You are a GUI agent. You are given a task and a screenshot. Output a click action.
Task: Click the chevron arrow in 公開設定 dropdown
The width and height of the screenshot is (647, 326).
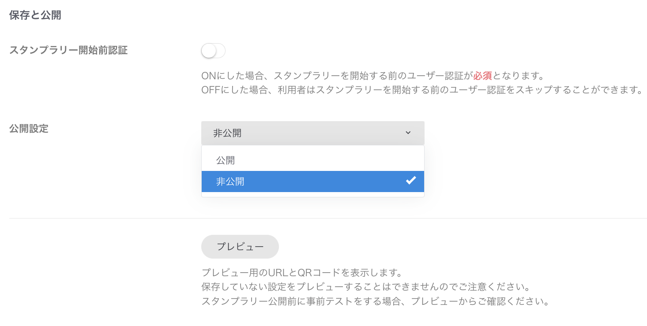pyautogui.click(x=408, y=133)
